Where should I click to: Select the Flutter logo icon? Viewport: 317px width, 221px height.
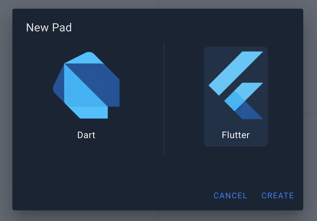(x=236, y=85)
